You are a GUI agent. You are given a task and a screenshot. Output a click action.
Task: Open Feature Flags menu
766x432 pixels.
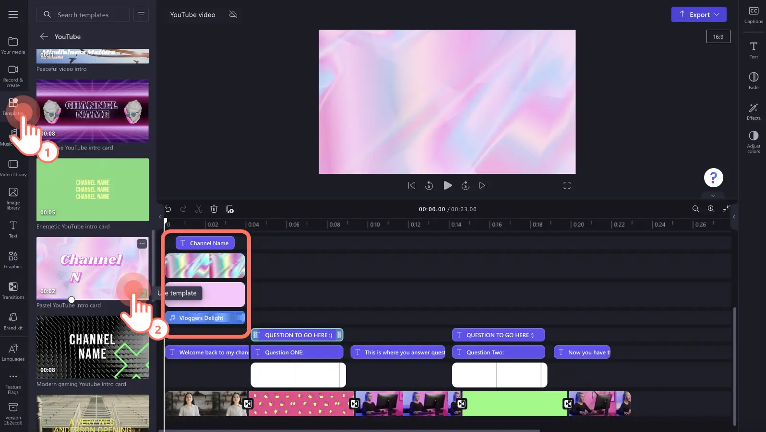tap(13, 384)
